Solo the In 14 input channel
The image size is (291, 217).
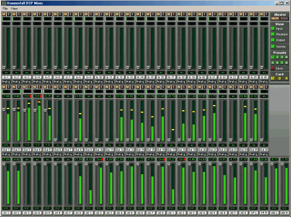[143, 14]
